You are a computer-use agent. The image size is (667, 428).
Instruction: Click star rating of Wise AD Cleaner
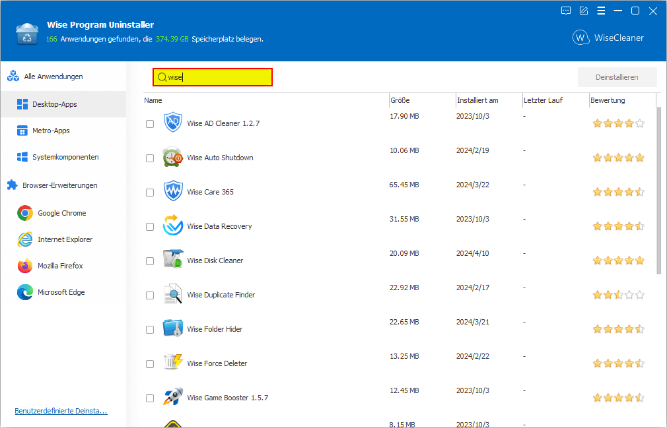[619, 123]
